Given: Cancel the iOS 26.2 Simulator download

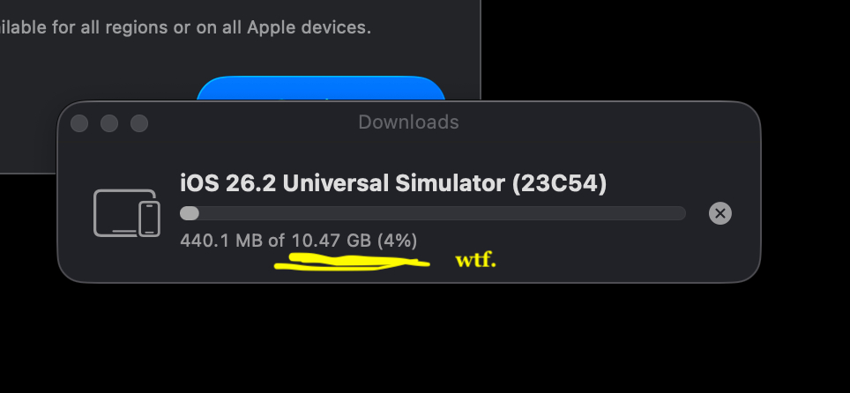Looking at the screenshot, I should [x=720, y=213].
